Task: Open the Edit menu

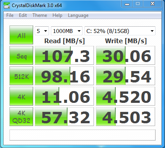Action: pos(23,15)
